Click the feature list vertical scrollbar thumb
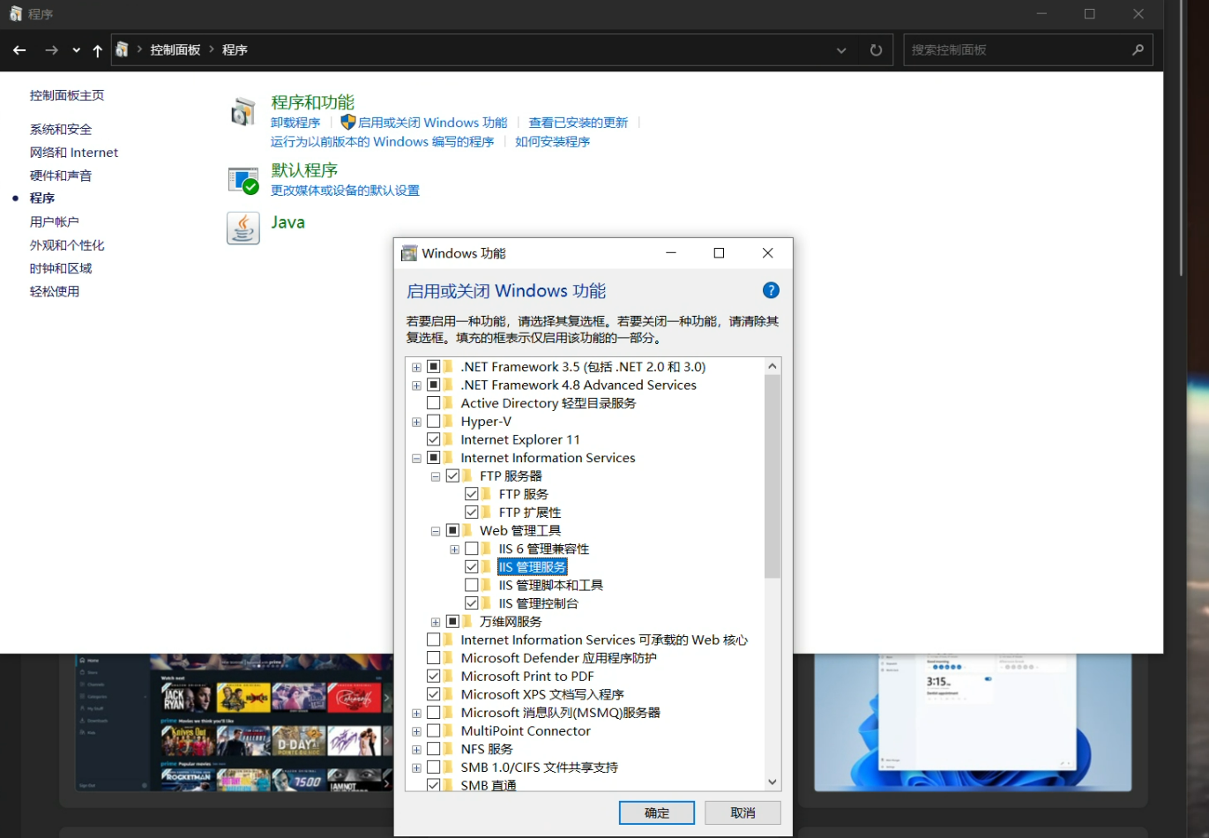This screenshot has height=838, width=1209. pos(772,476)
